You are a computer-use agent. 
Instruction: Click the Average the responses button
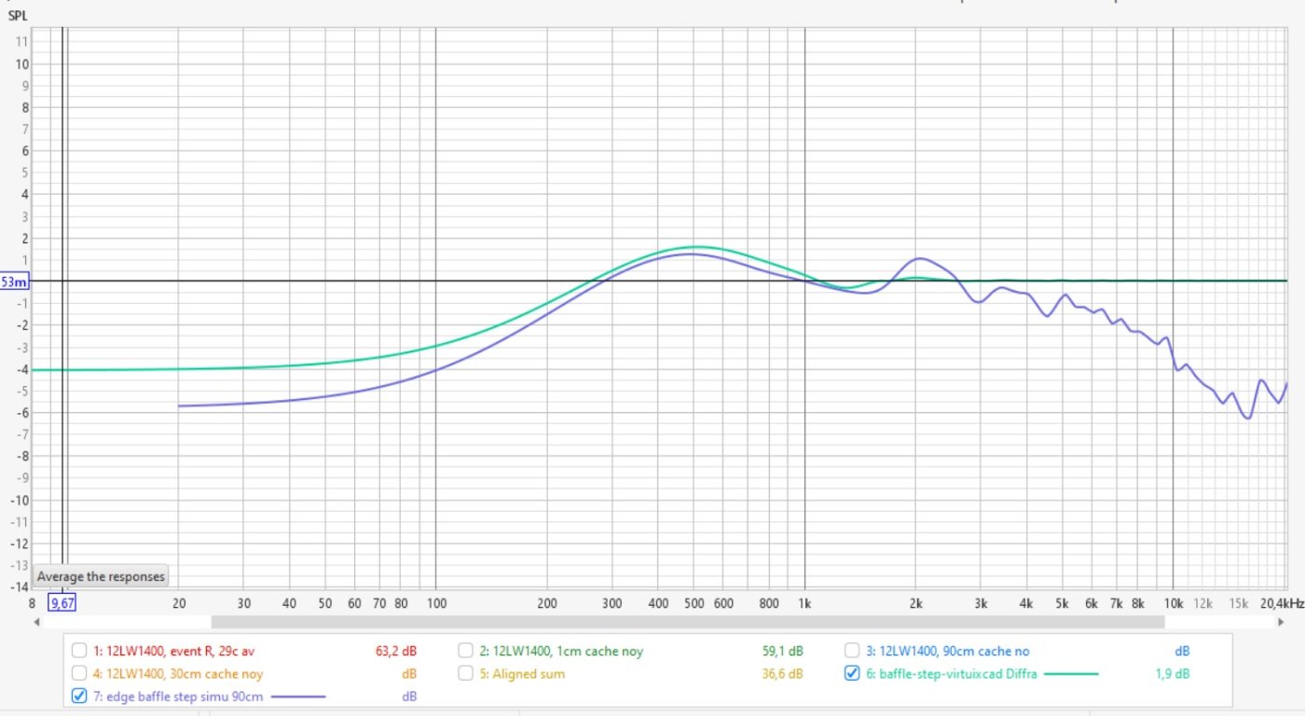point(101,576)
